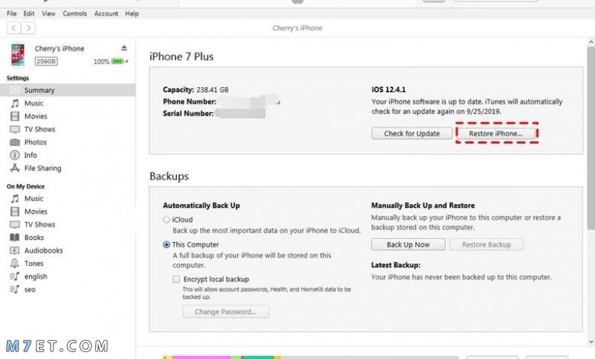595x359 pixels.
Task: Click the Audiobooks icon
Action: coord(14,251)
